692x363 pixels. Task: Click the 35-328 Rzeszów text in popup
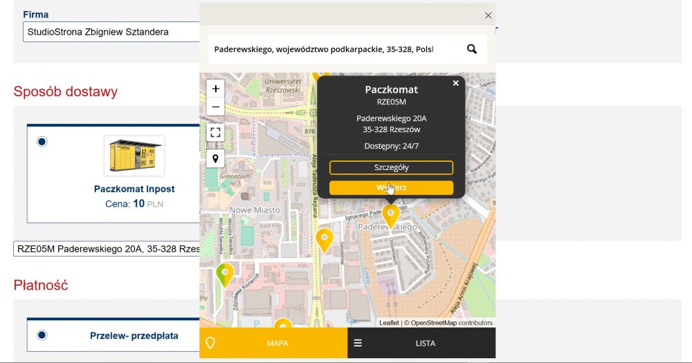(x=392, y=130)
